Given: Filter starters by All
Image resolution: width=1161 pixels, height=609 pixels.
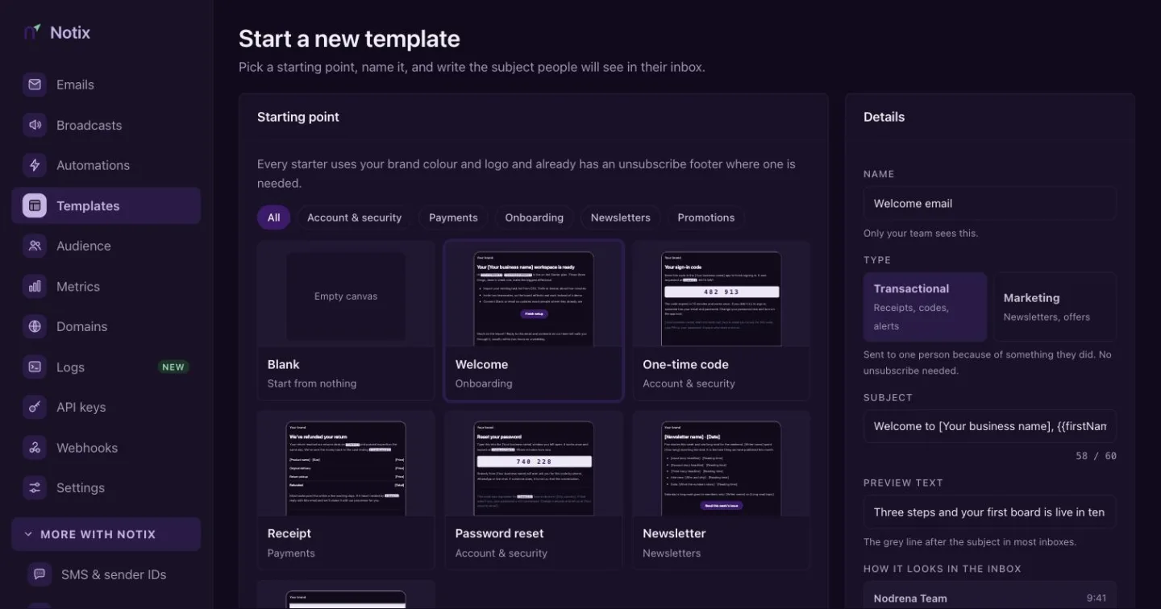Looking at the screenshot, I should pos(273,217).
